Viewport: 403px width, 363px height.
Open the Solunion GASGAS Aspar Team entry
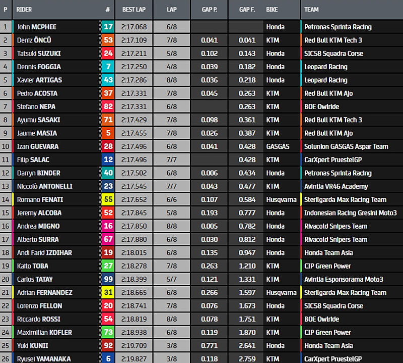pos(346,146)
